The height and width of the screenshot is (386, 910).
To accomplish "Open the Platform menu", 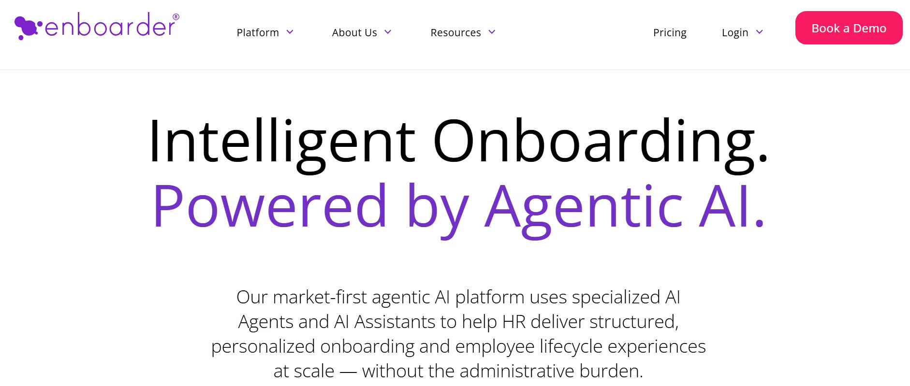I will (x=257, y=32).
